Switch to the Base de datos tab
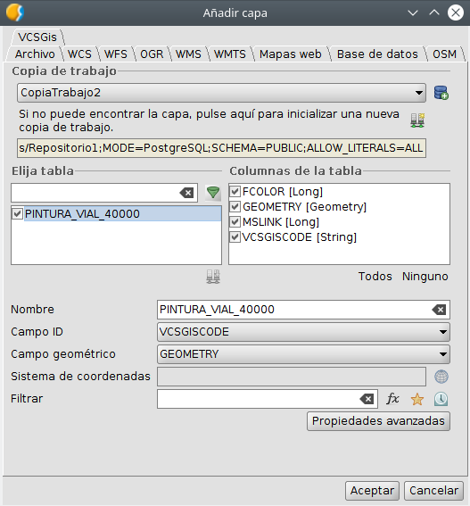 377,54
